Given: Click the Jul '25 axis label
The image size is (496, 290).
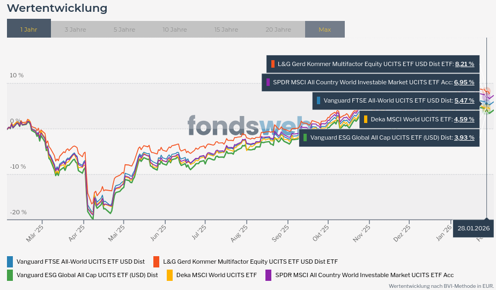Looking at the screenshot, I should 199,233.
